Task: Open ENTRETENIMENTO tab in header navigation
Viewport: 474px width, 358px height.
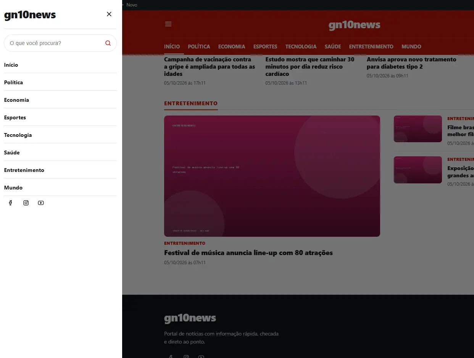Action: 371,47
